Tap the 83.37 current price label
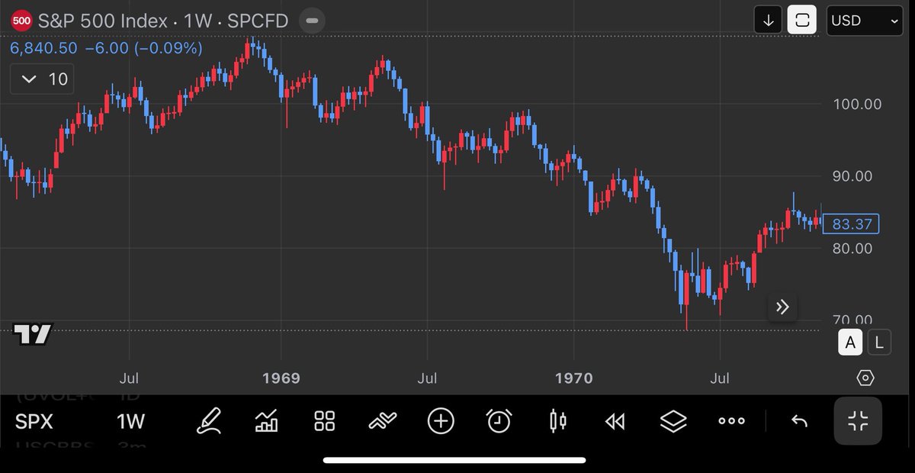The image size is (915, 473). coord(852,224)
